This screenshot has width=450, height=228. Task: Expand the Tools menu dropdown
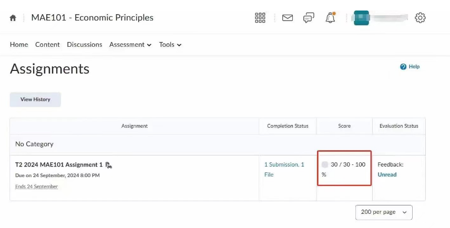(170, 45)
